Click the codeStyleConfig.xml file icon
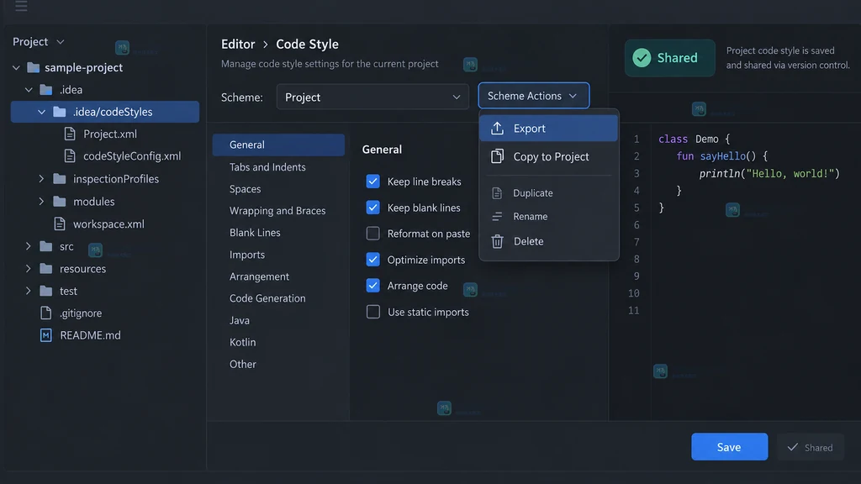 (x=70, y=155)
